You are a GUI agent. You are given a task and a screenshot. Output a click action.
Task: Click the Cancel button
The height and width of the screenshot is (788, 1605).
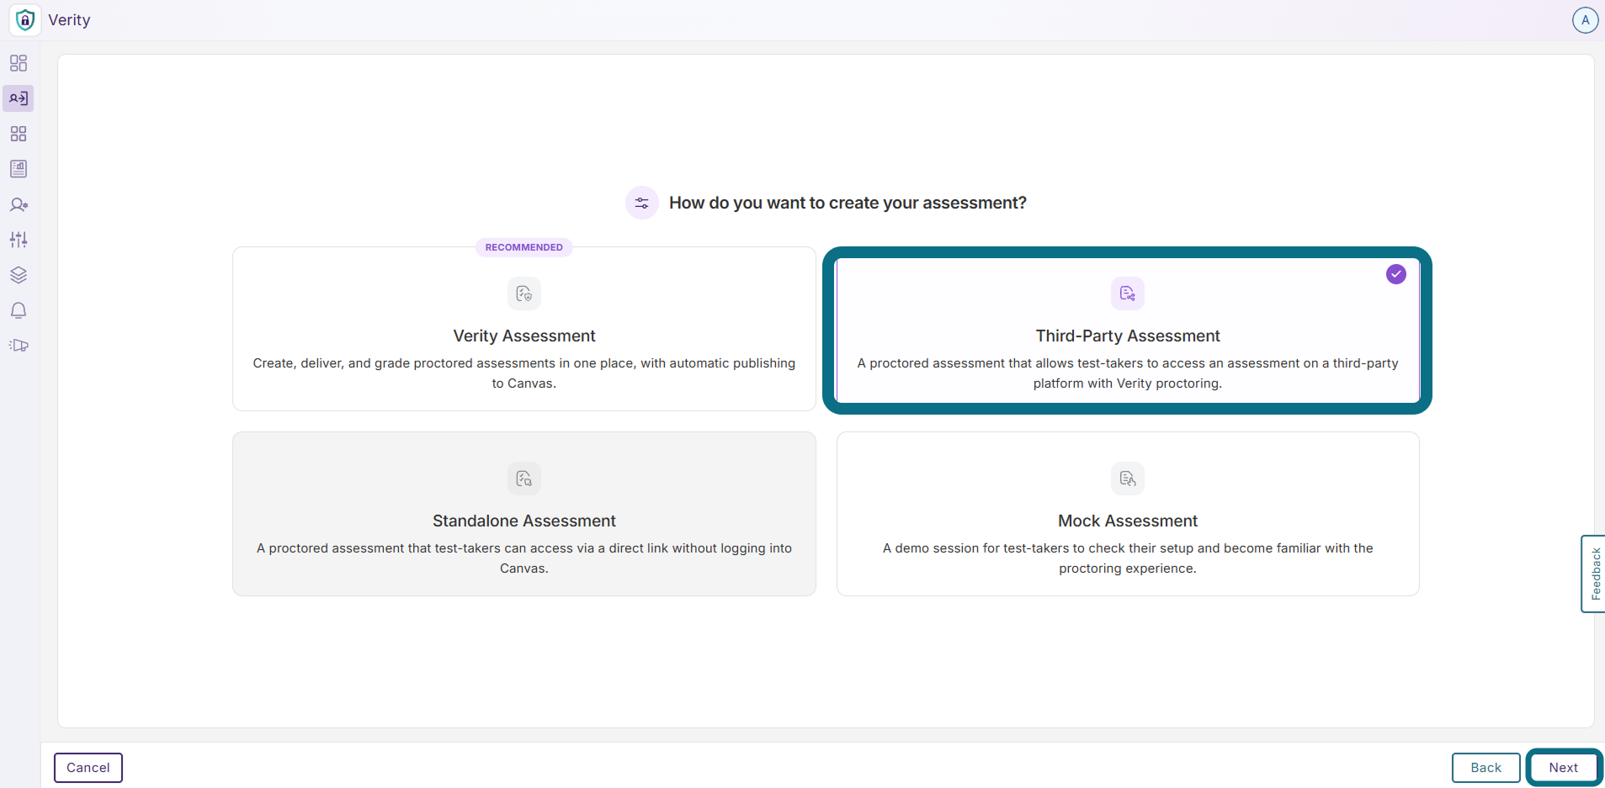(88, 768)
